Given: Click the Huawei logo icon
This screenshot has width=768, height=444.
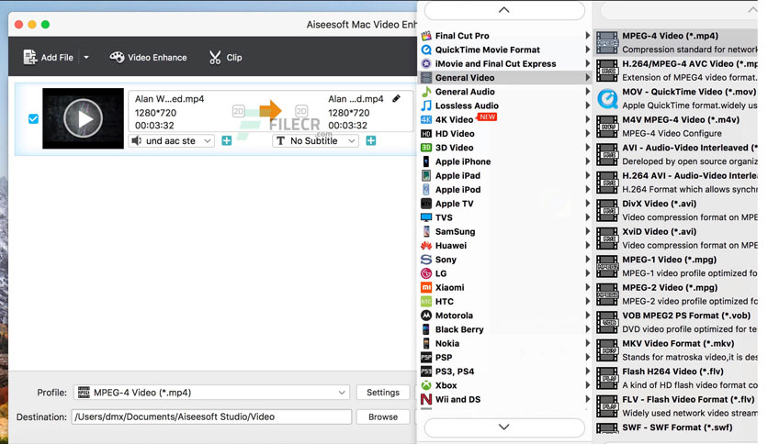Looking at the screenshot, I should point(426,246).
